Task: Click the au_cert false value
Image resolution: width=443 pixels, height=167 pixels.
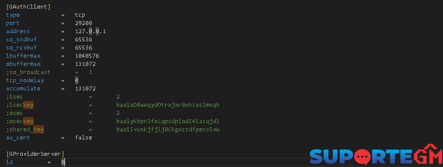Action: 84,138
